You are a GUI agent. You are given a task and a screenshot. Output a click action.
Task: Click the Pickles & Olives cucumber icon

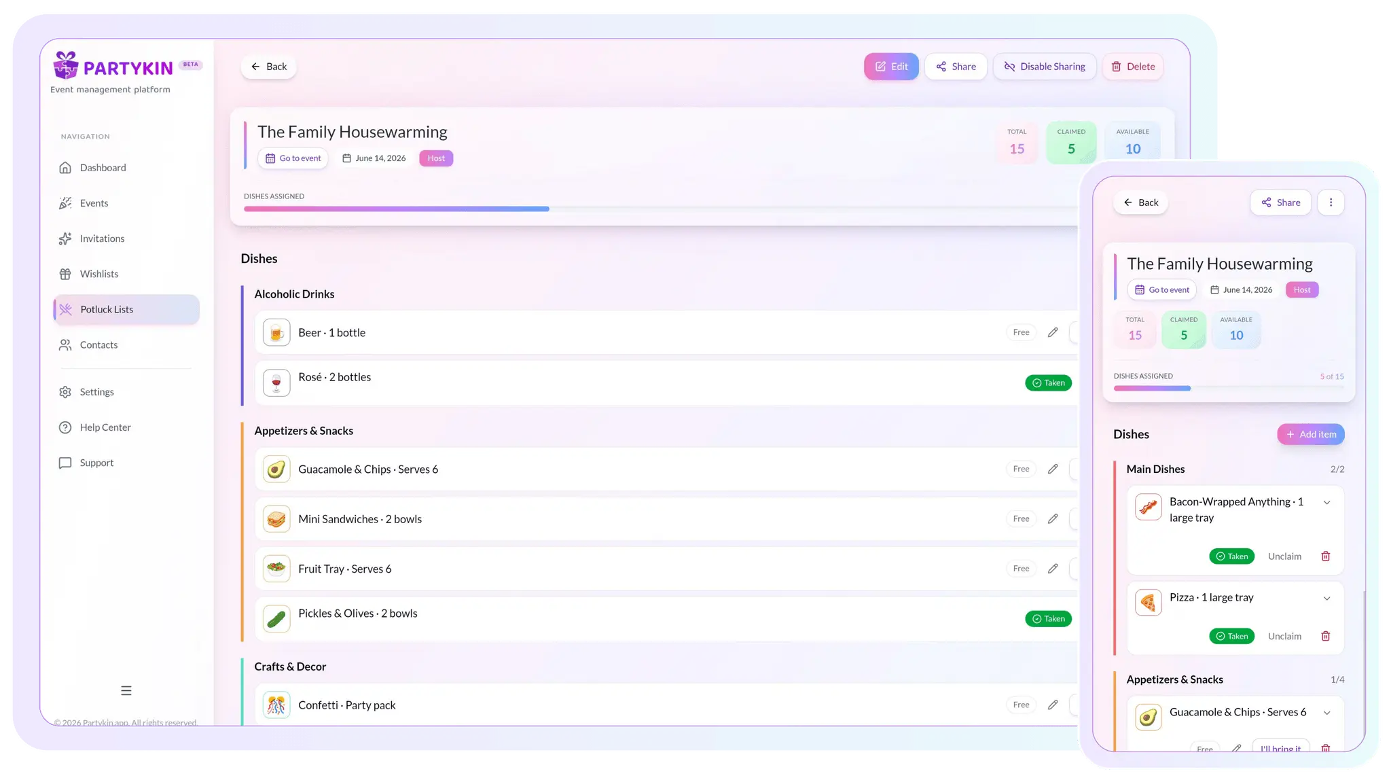coord(276,619)
